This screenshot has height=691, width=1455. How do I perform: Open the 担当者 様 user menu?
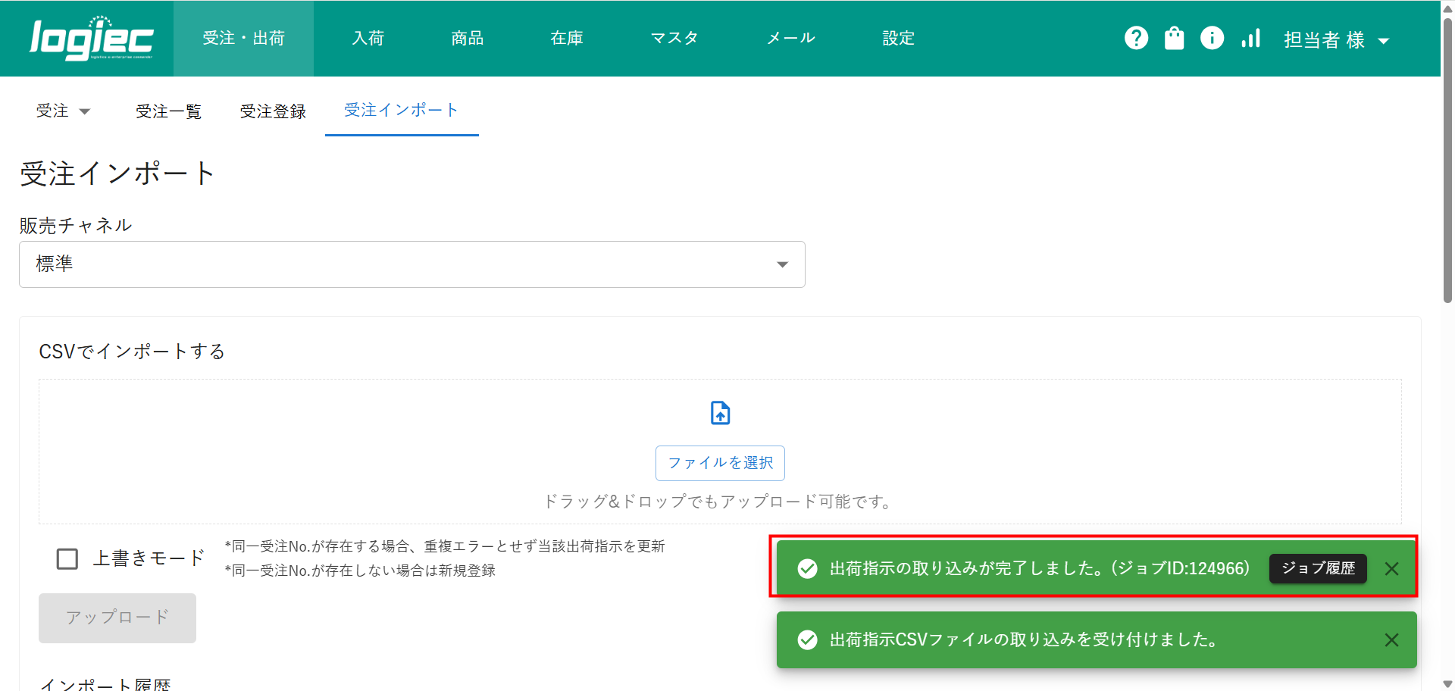(x=1336, y=40)
